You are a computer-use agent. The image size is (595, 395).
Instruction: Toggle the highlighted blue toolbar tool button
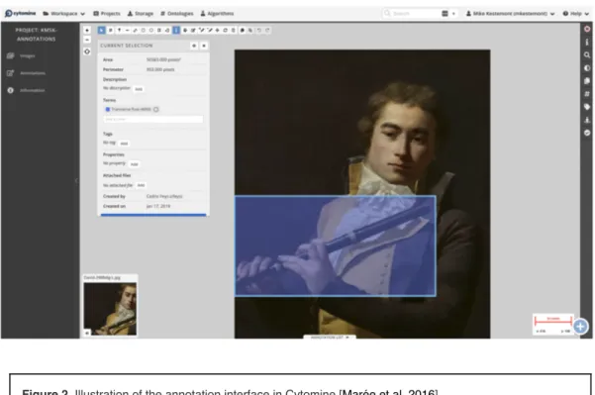(x=176, y=30)
